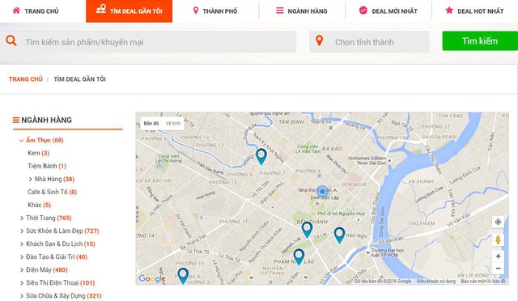Viewport: 518px width, 301px height.
Task: Click the orange search magnifier icon
Action: [11, 40]
